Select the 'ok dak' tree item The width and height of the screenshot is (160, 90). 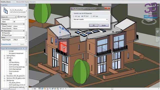click(x=11, y=51)
